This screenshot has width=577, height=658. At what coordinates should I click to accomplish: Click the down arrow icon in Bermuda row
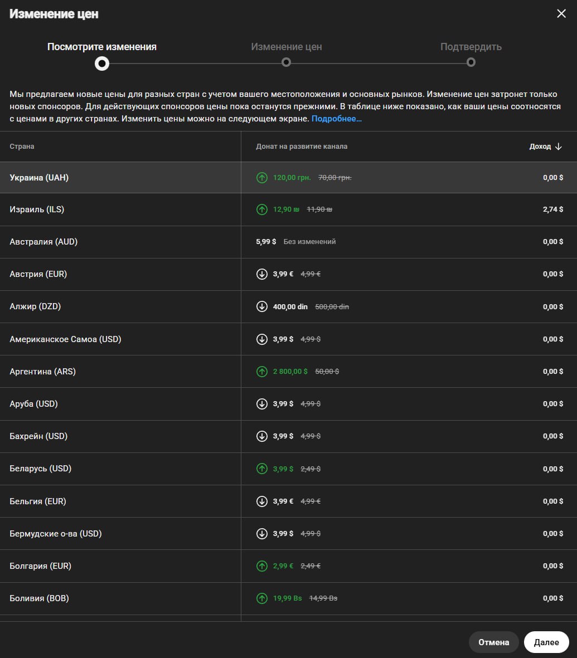261,533
